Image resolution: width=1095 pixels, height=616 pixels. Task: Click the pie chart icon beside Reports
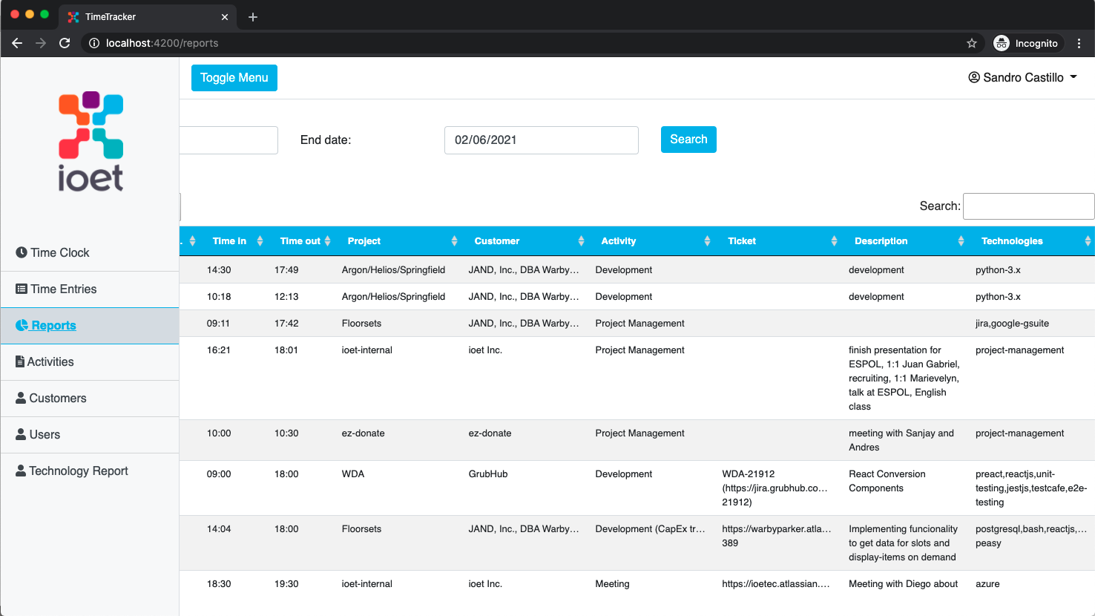coord(22,325)
